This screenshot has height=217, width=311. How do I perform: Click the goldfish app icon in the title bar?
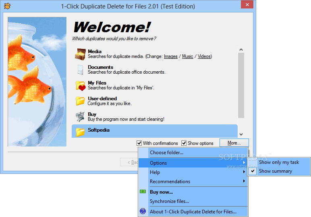click(x=7, y=6)
